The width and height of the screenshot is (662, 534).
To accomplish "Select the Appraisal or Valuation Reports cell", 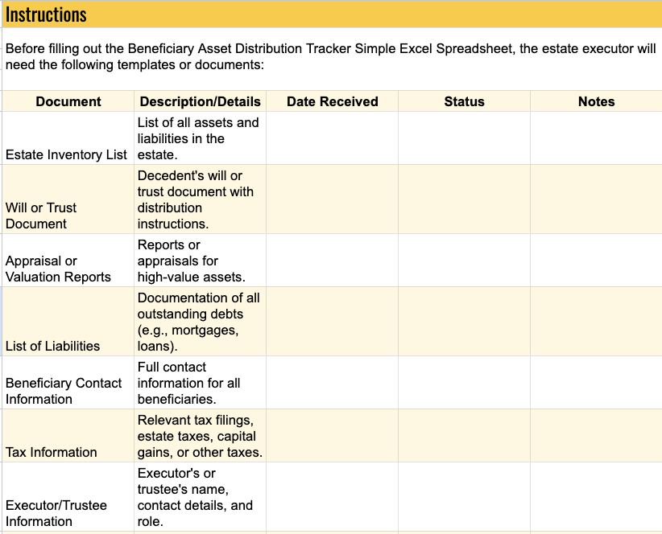I will click(x=68, y=261).
